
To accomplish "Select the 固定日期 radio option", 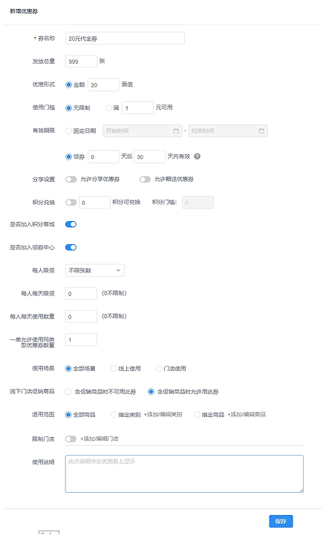I will coord(68,131).
